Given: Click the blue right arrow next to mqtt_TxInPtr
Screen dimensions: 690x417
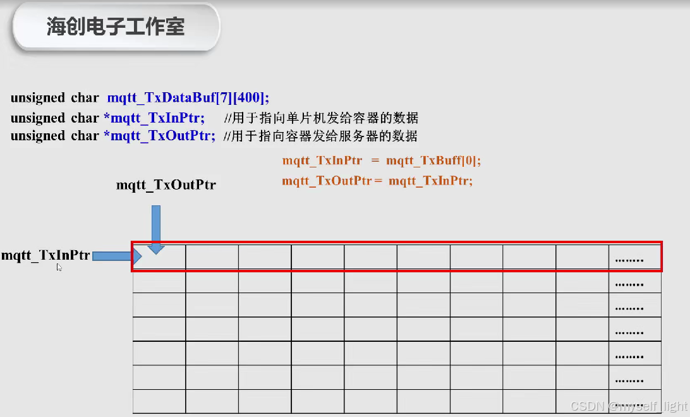Looking at the screenshot, I should pyautogui.click(x=117, y=256).
